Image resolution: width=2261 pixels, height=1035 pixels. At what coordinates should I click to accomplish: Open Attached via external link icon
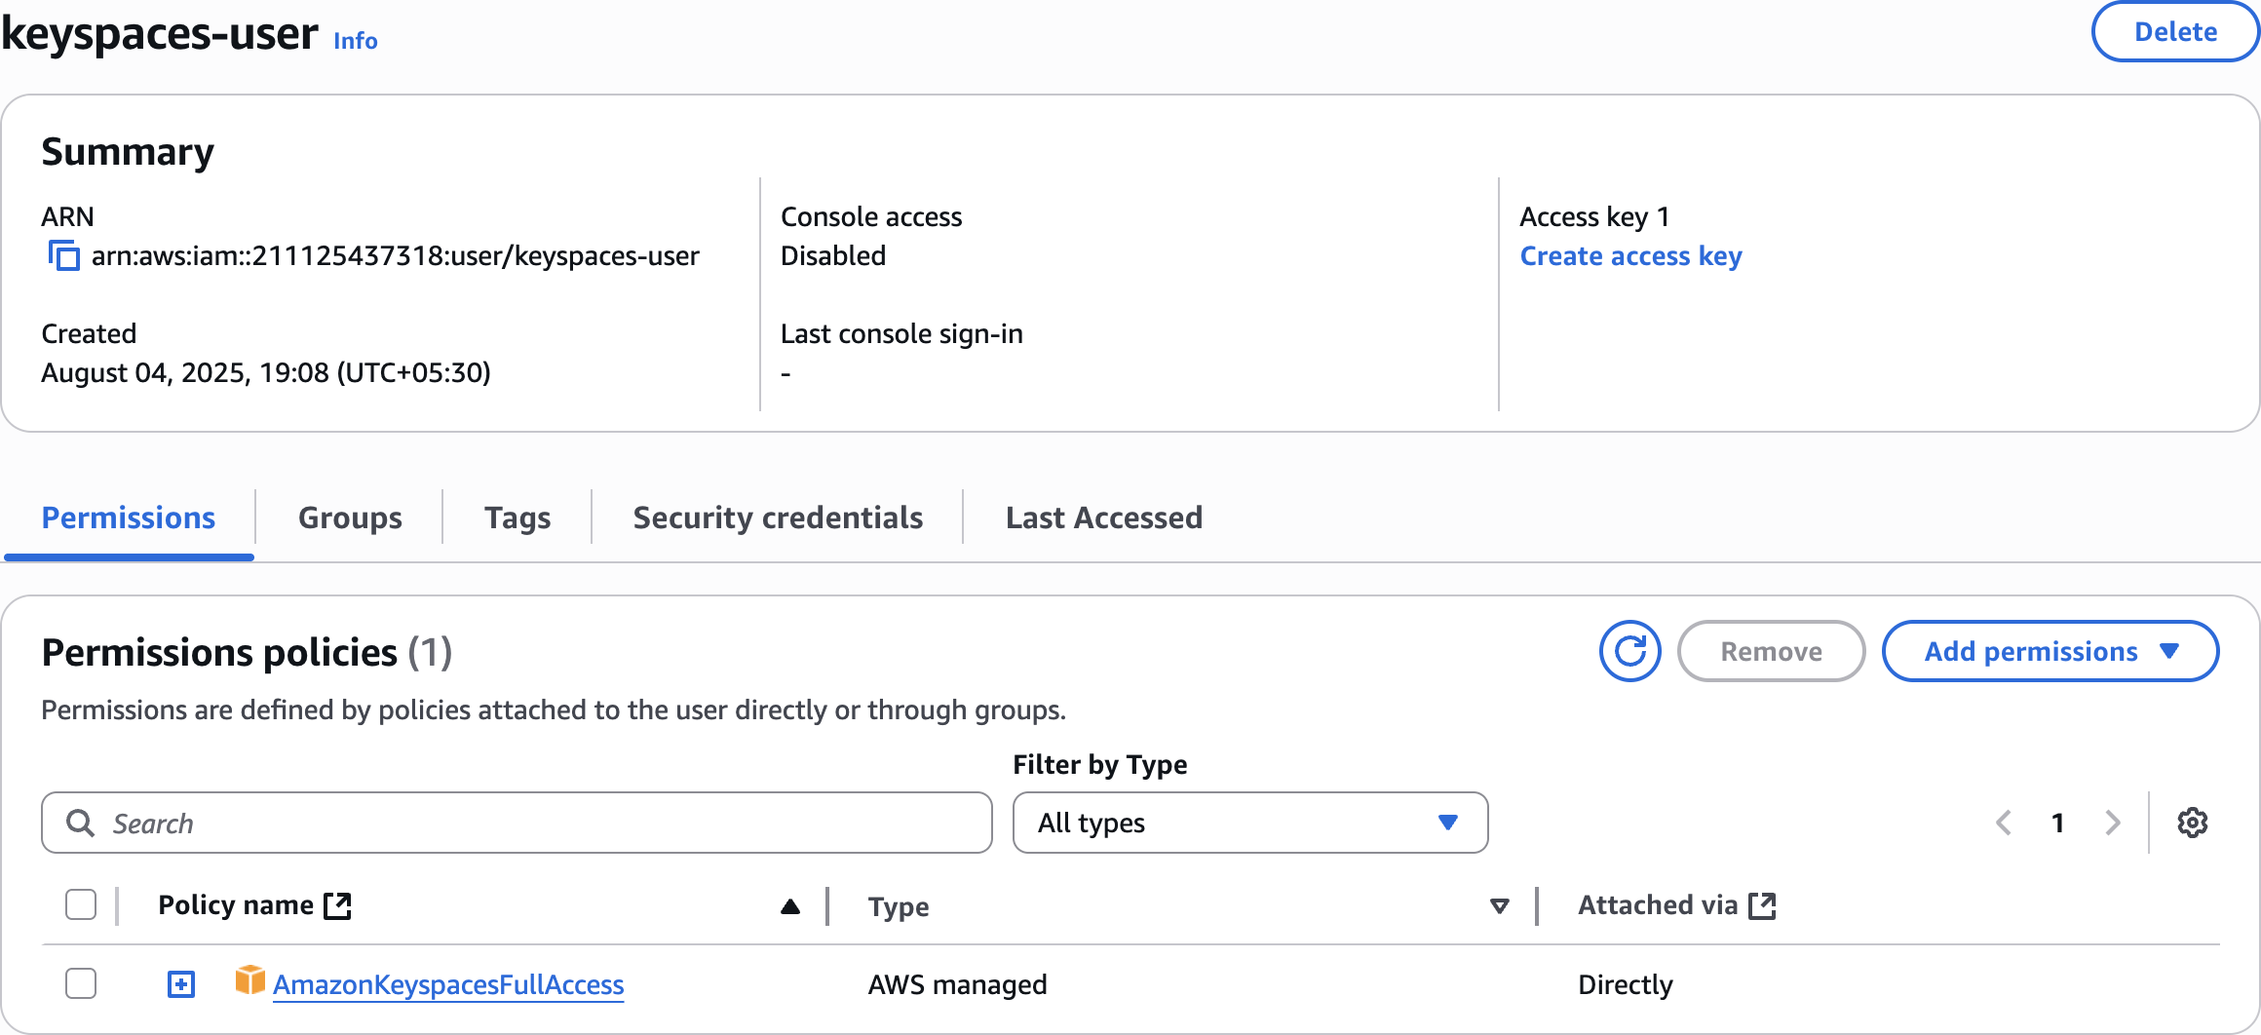tap(1762, 905)
